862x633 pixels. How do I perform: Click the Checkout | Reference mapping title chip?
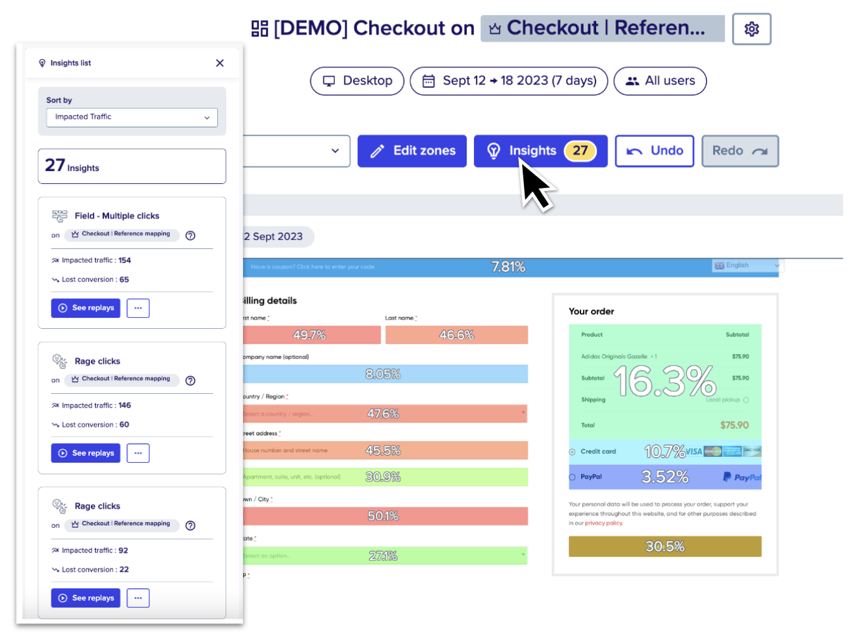tap(603, 29)
